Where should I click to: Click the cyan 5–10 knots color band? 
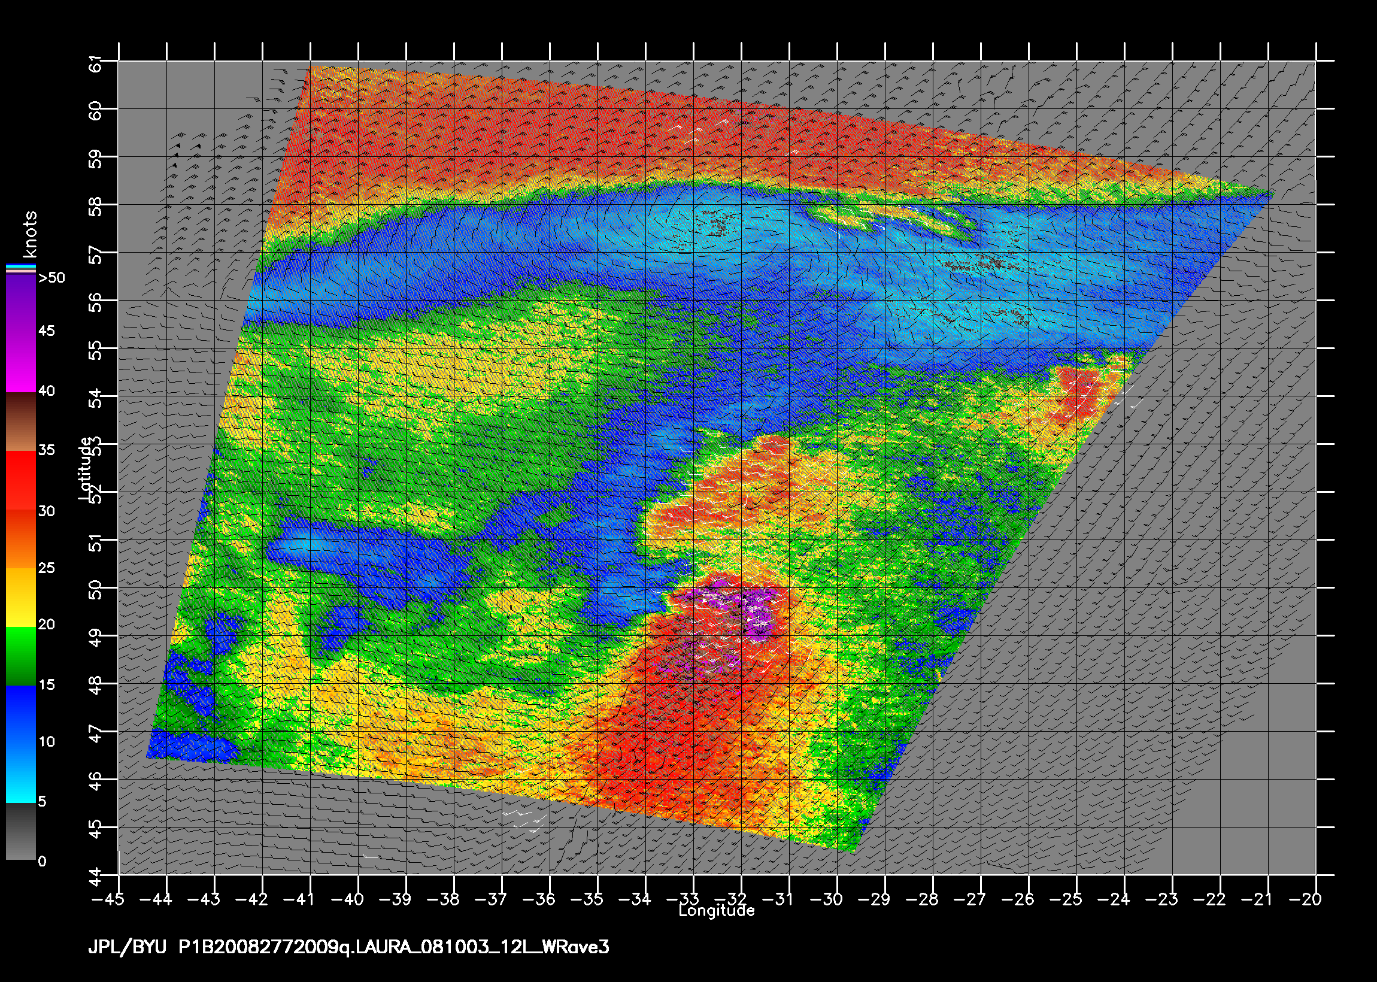tap(20, 774)
